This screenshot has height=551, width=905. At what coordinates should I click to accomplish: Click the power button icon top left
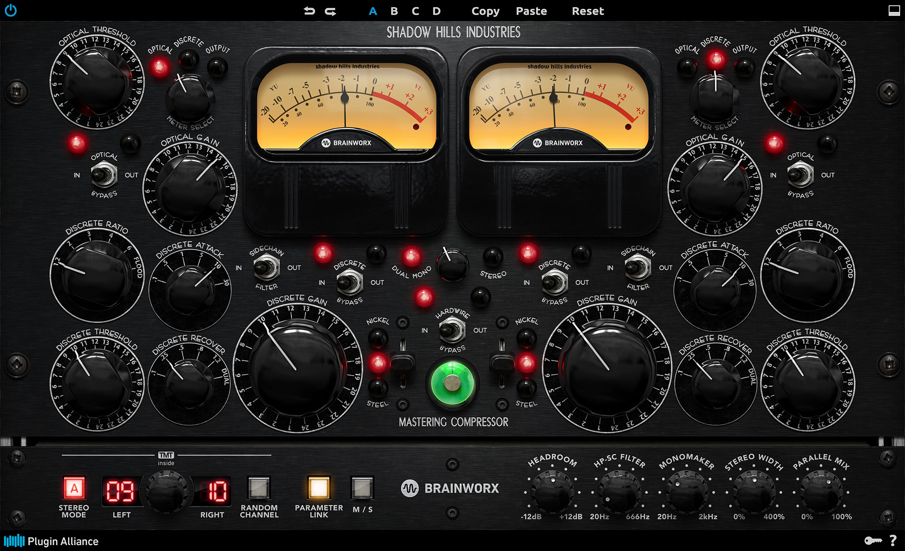pos(11,11)
